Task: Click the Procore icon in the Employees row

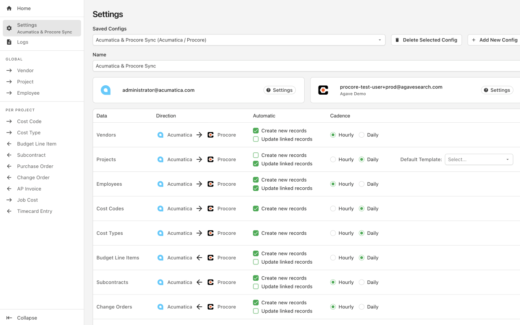Action: [x=210, y=184]
